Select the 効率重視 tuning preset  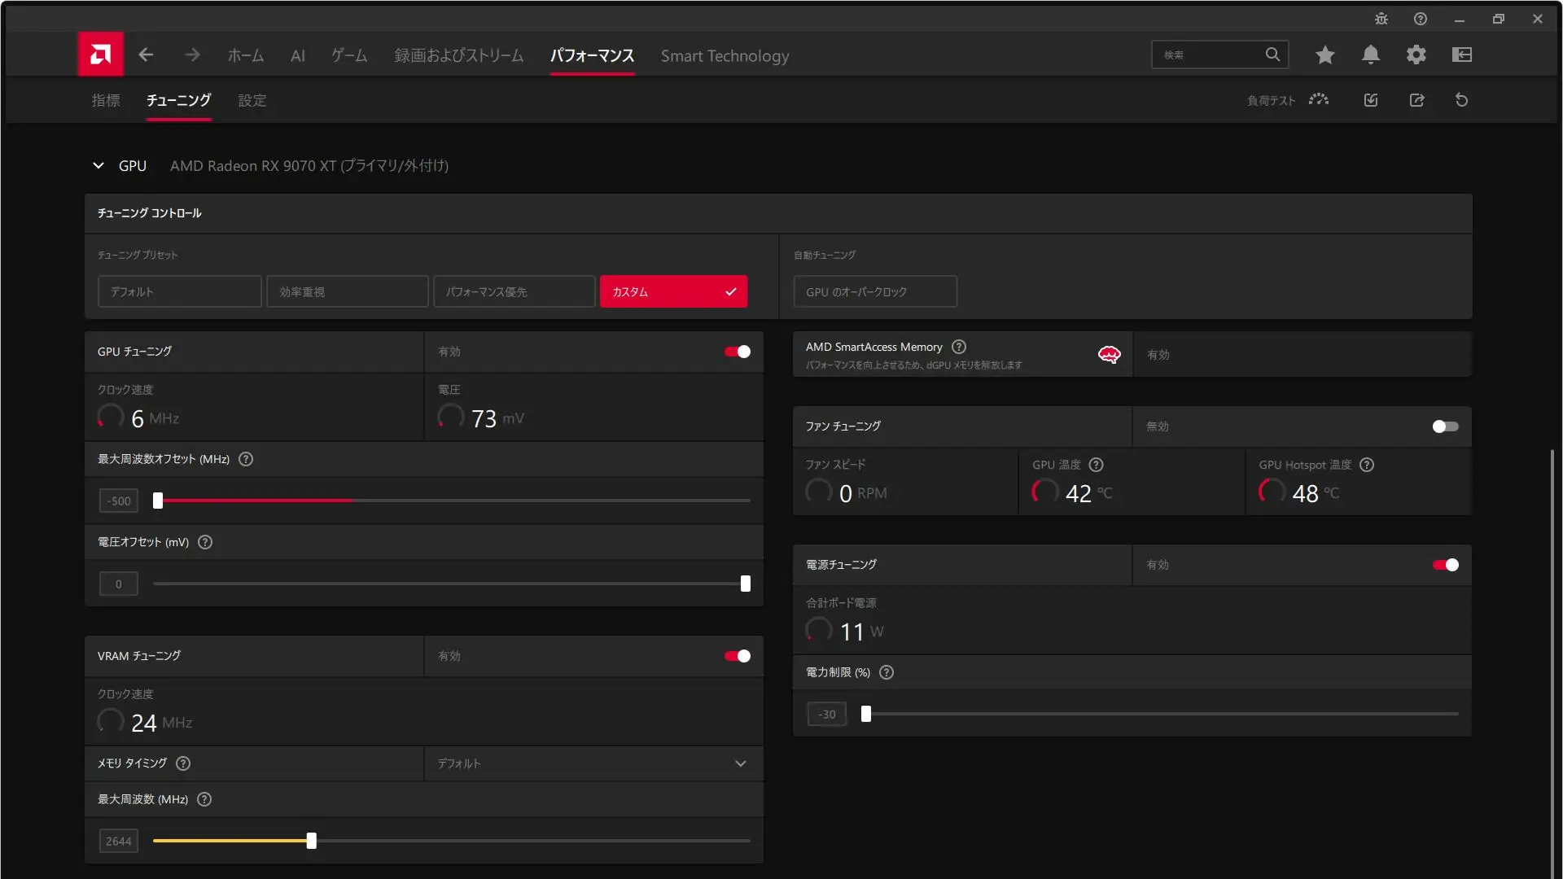point(348,291)
